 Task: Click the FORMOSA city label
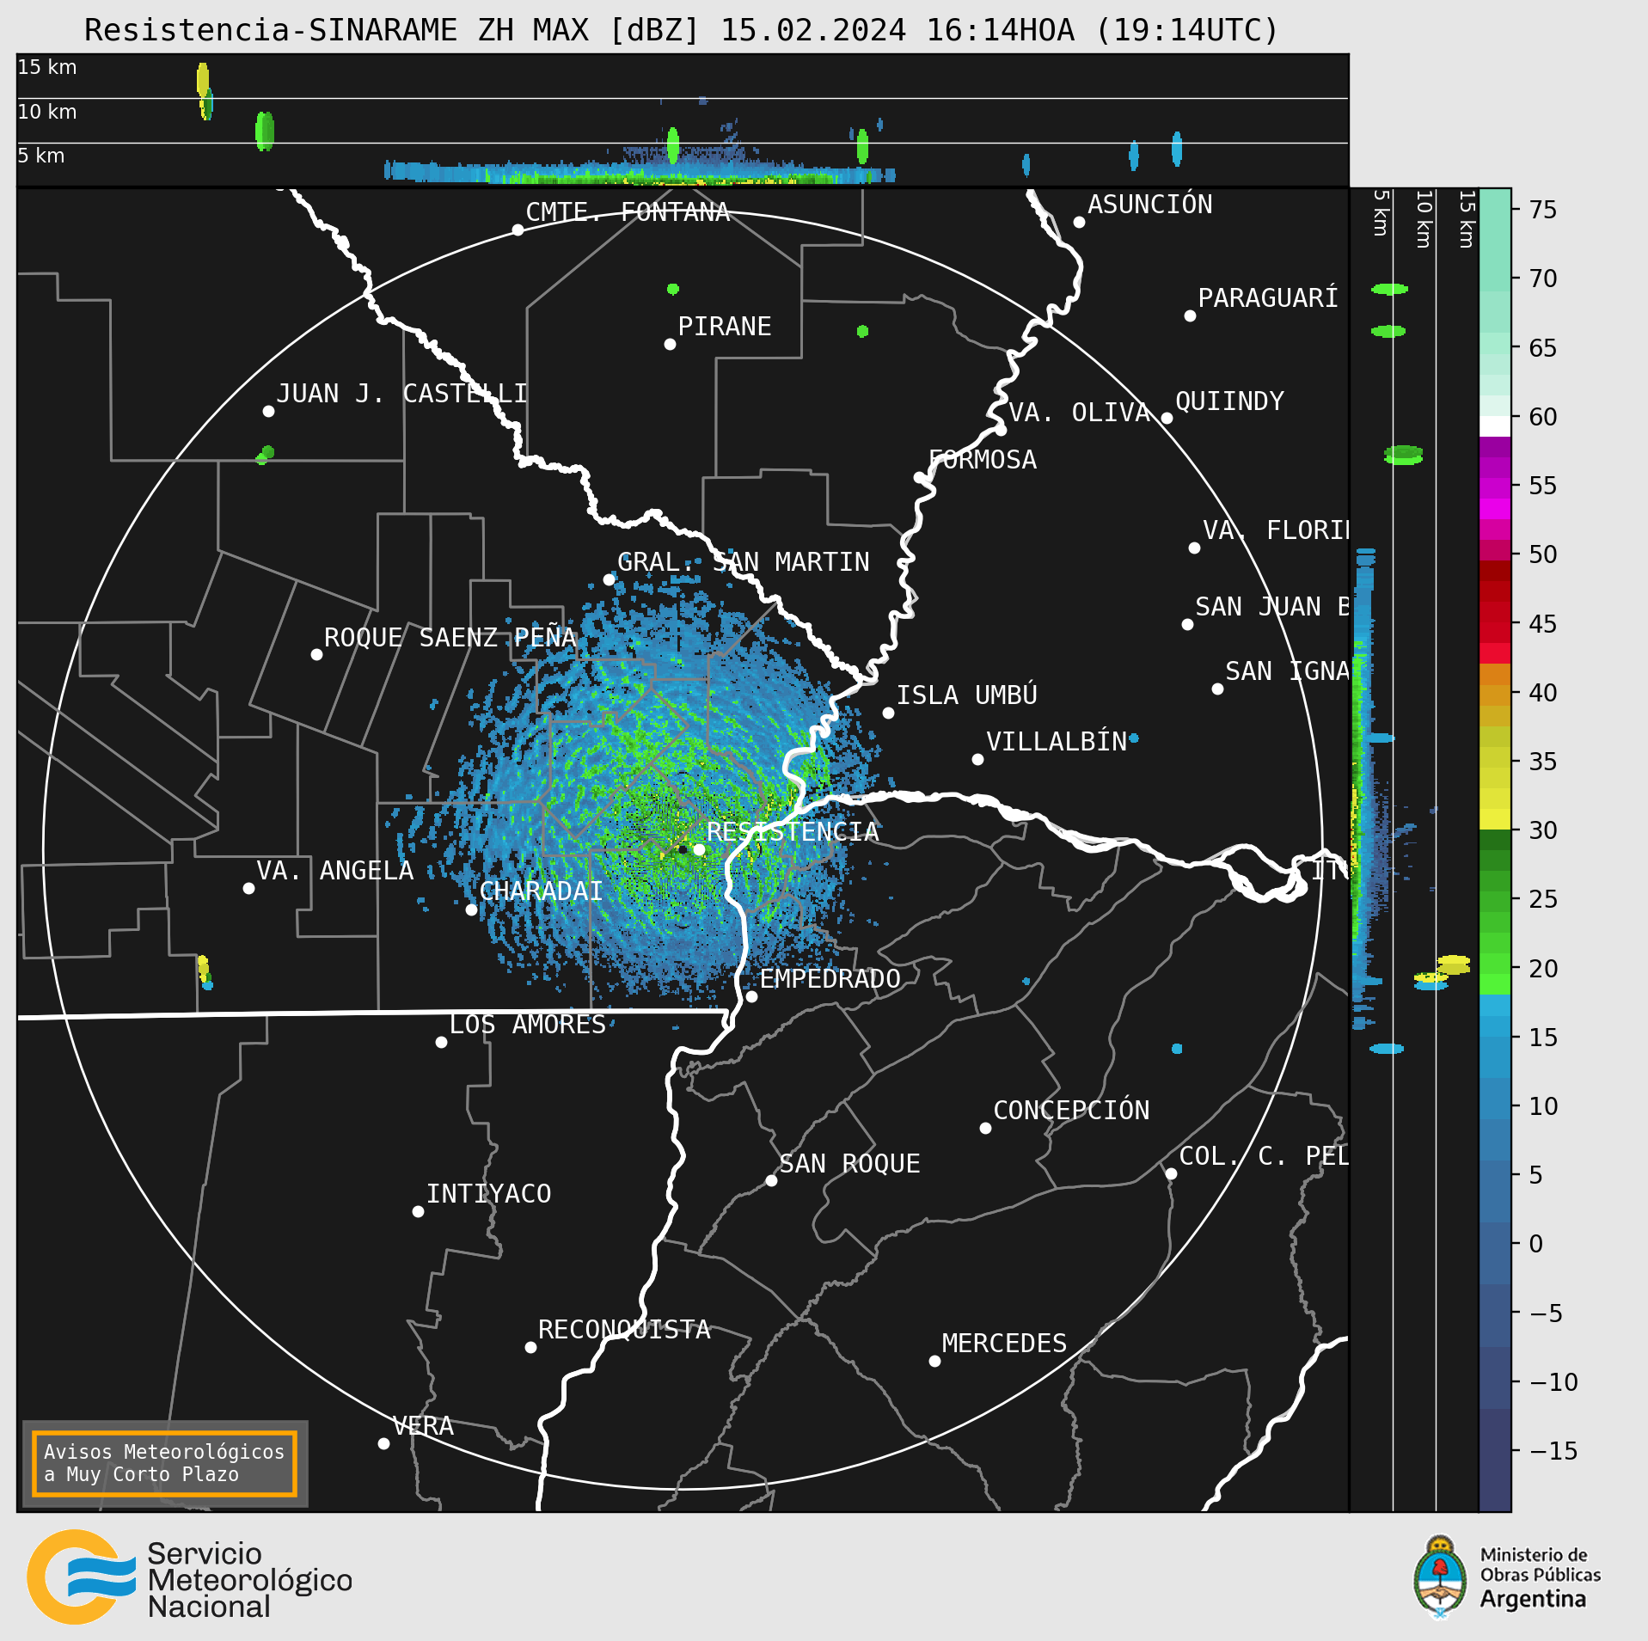pyautogui.click(x=983, y=460)
